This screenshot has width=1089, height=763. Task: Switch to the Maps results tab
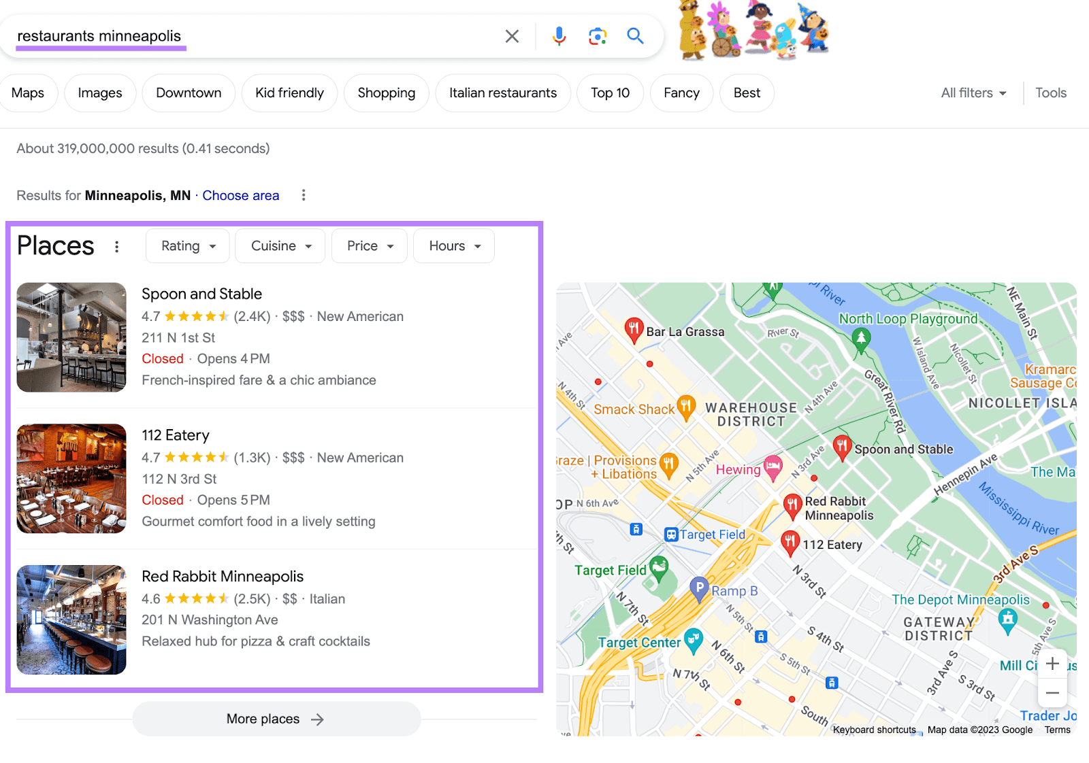coord(29,93)
